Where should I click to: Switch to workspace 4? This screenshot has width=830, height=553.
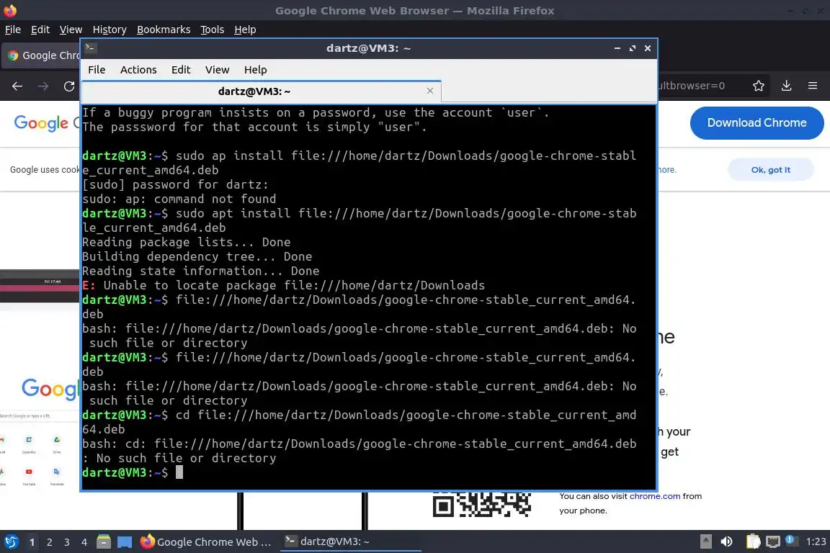tap(84, 542)
